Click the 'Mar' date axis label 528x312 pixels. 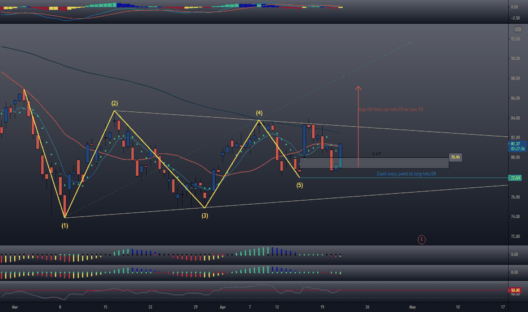coord(15,307)
